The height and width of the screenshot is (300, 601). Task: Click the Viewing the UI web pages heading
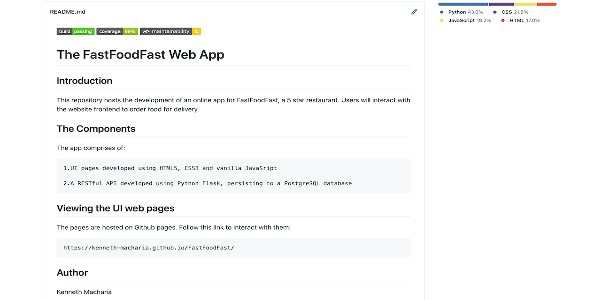point(116,208)
